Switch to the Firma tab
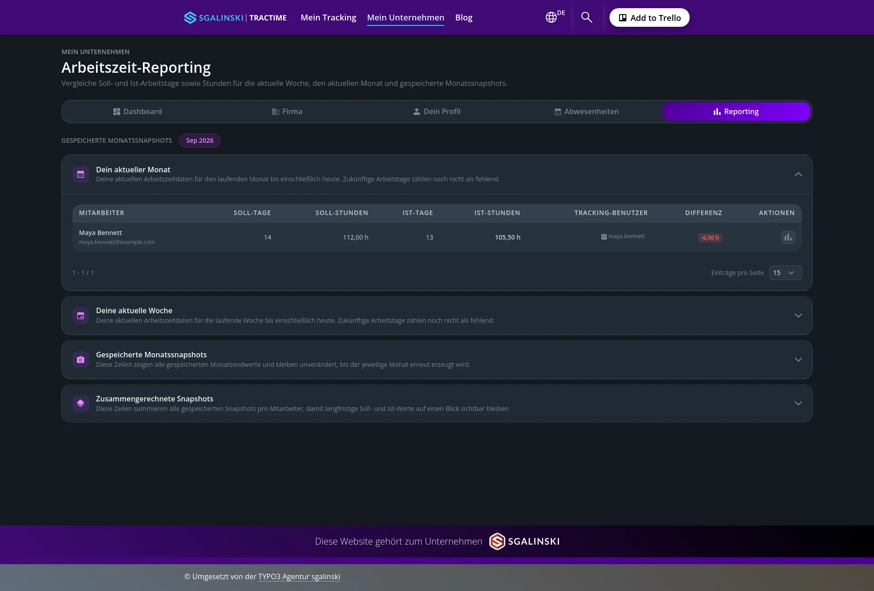 tap(287, 112)
